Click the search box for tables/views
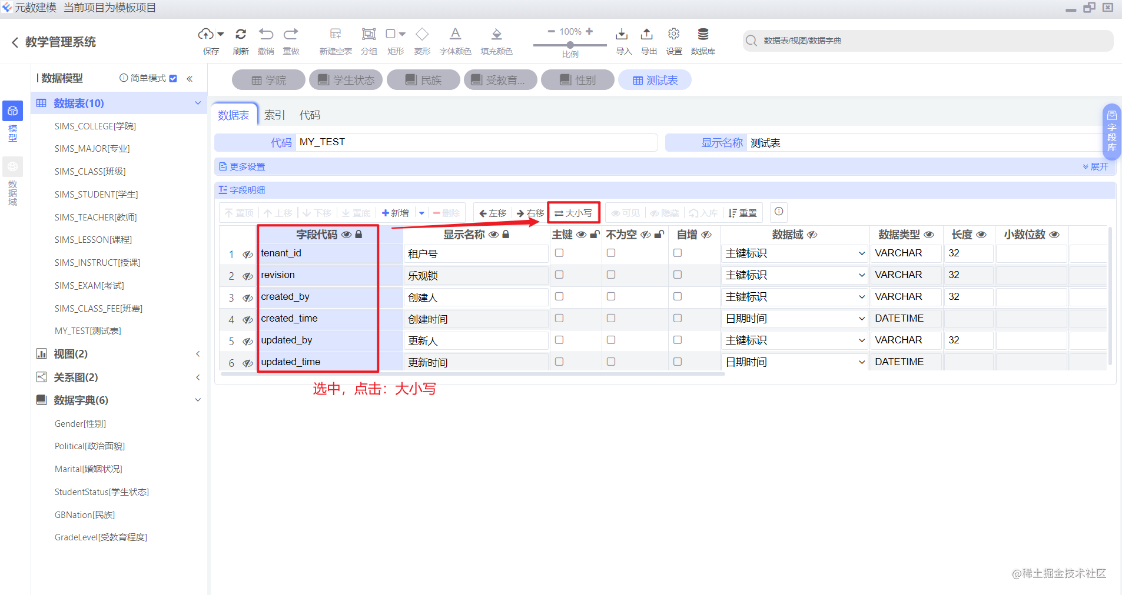Image resolution: width=1122 pixels, height=595 pixels. click(x=928, y=41)
